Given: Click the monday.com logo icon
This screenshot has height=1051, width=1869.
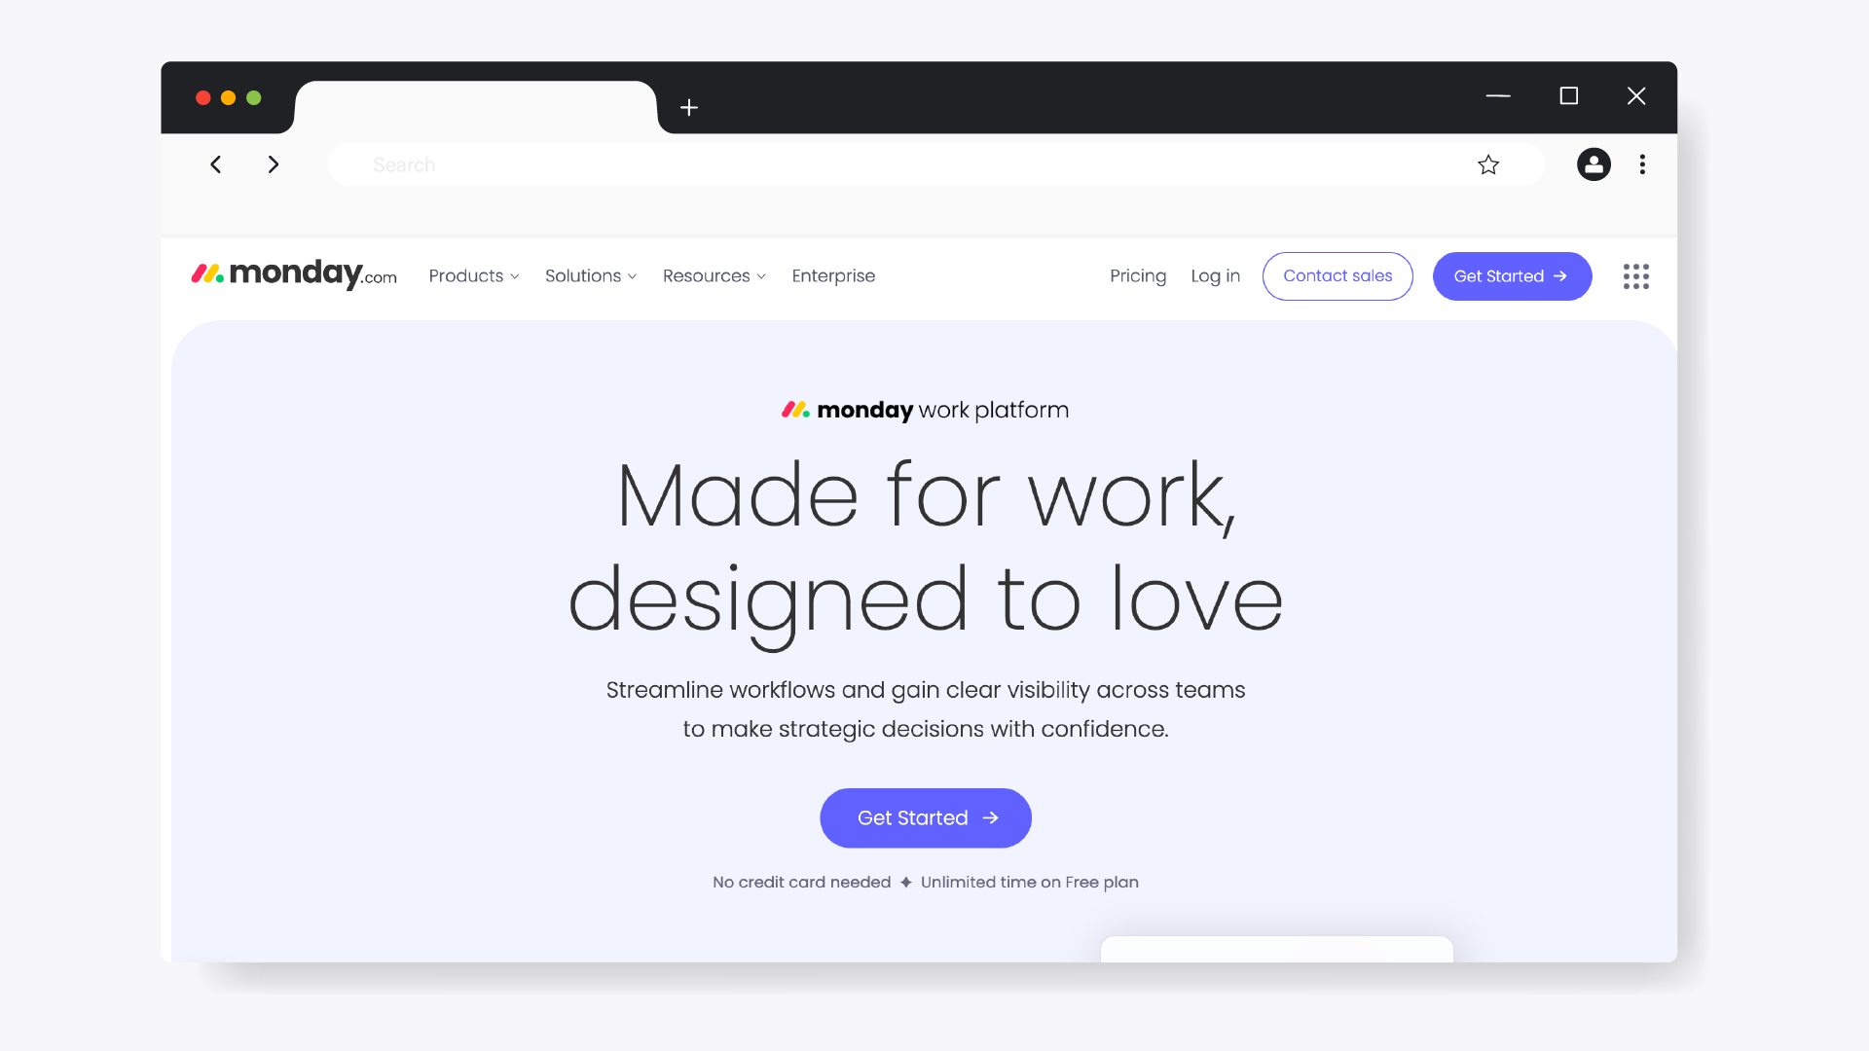Looking at the screenshot, I should (x=210, y=274).
